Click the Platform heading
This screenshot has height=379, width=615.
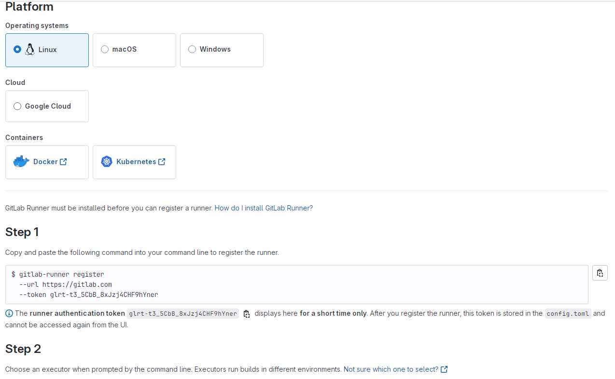(29, 7)
